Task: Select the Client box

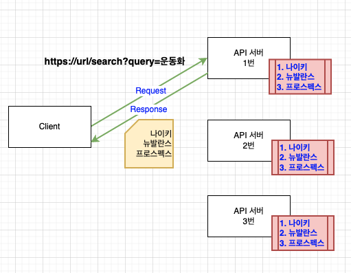Action: coord(49,127)
